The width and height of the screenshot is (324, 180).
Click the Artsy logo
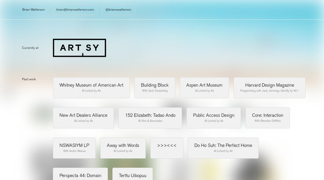(x=79, y=48)
